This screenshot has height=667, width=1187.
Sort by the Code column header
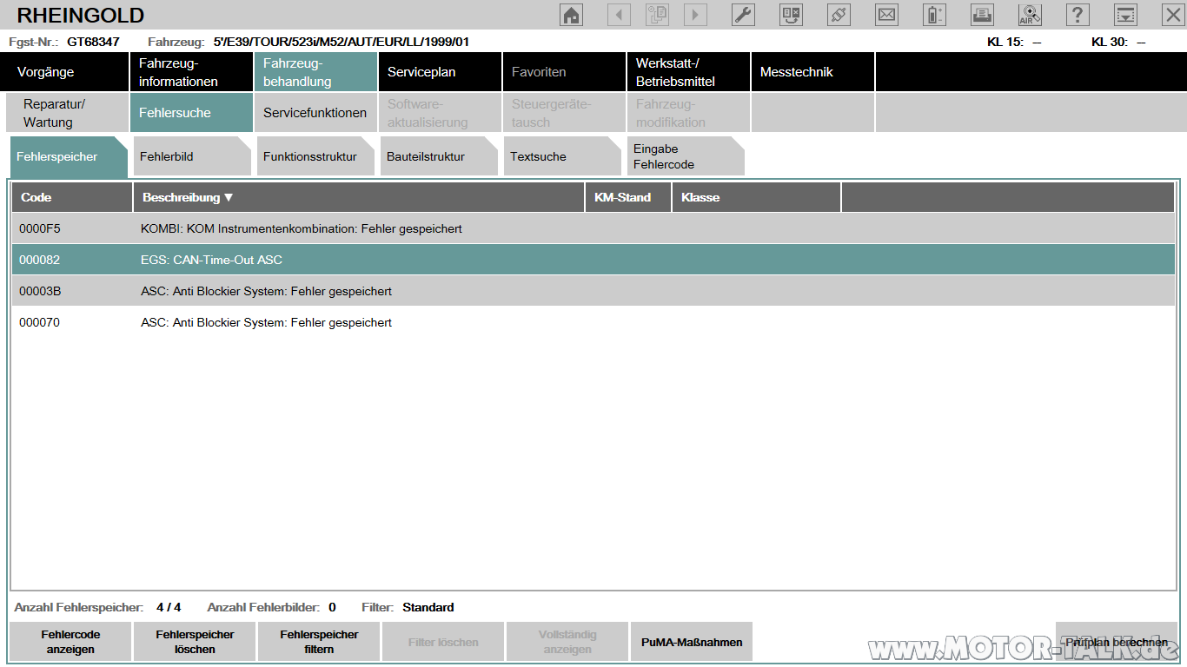point(71,197)
